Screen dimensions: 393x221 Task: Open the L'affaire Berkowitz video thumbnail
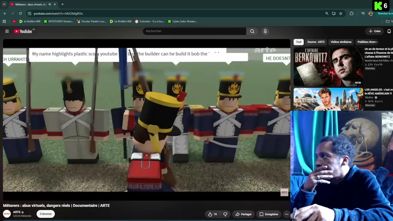tap(328, 67)
